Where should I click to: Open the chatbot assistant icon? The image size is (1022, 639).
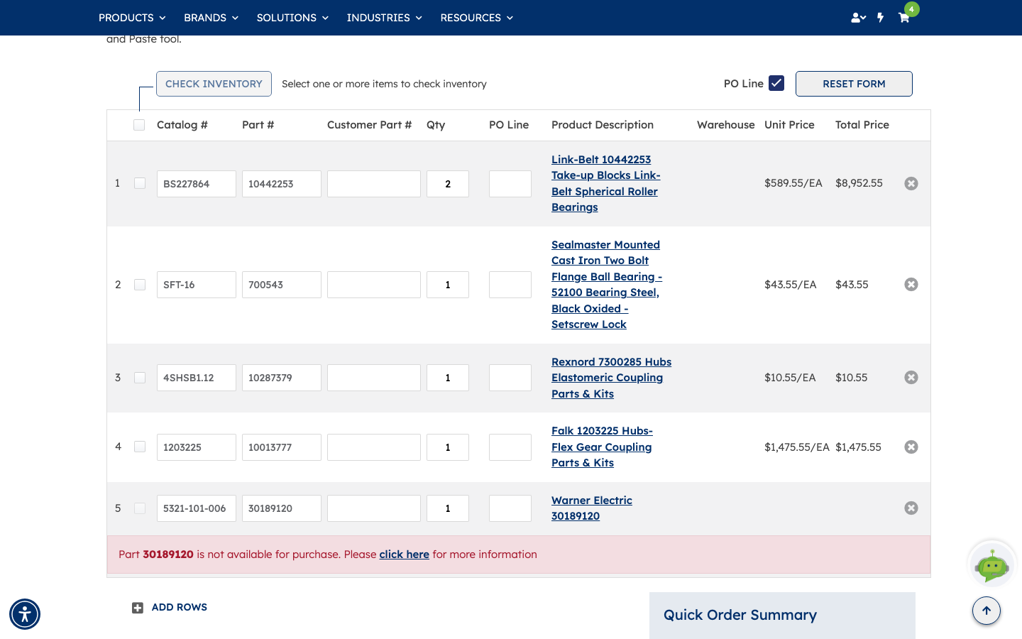click(992, 564)
